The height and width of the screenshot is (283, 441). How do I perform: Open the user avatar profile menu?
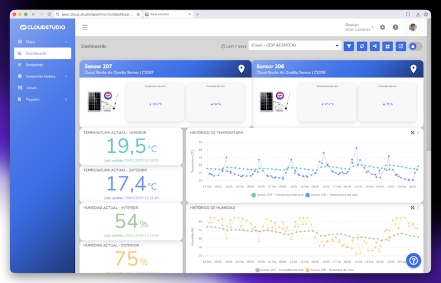click(x=413, y=27)
